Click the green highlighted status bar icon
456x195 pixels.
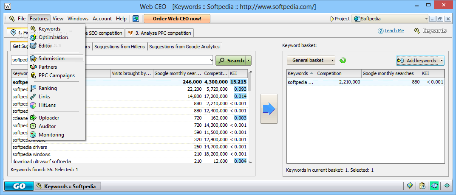[434, 186]
